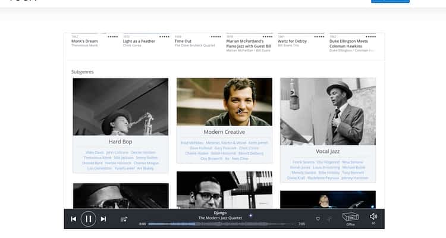The height and width of the screenshot is (238, 446).
Task: Select the Hard Bop subgenre title
Action: (121, 142)
